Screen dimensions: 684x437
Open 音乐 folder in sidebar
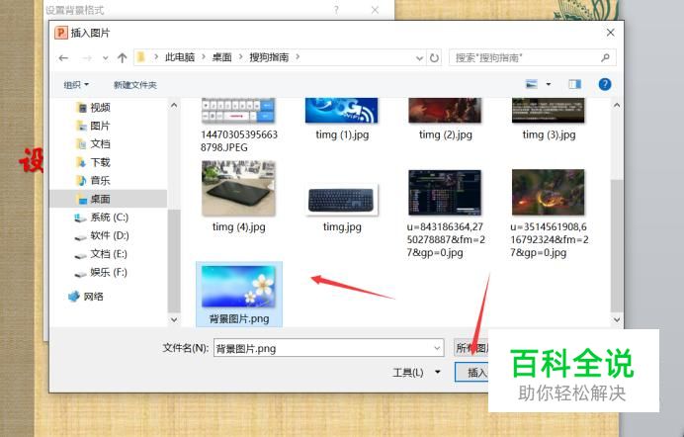(x=93, y=181)
